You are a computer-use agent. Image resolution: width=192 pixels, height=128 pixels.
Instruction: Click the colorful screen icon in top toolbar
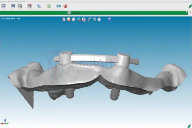tap(30, 6)
